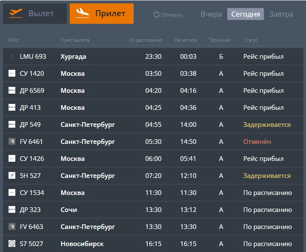Click estimated time 14:50 for FV 6461
The width and height of the screenshot is (306, 252).
188,141
